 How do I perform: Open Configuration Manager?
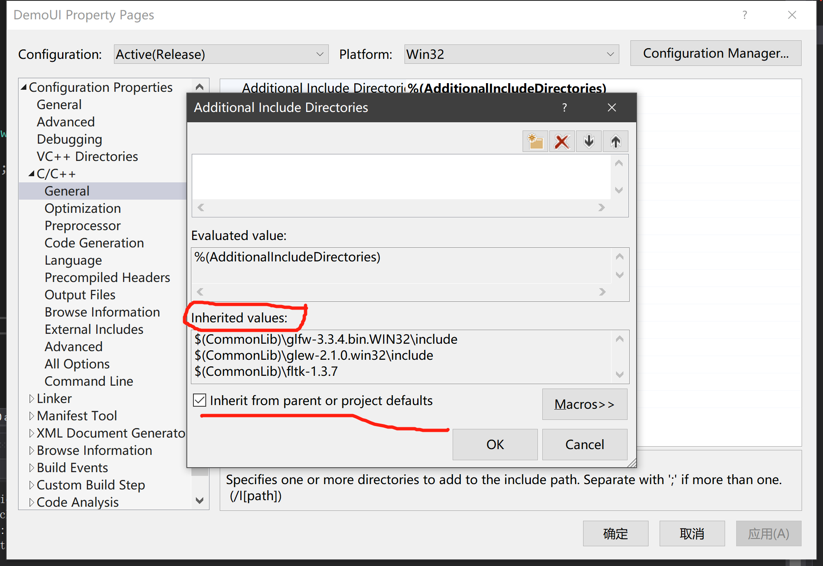point(716,54)
